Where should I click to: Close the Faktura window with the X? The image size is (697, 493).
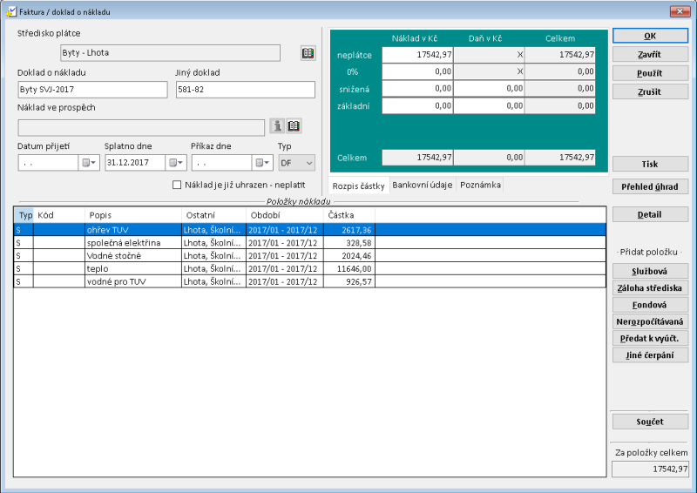click(680, 11)
